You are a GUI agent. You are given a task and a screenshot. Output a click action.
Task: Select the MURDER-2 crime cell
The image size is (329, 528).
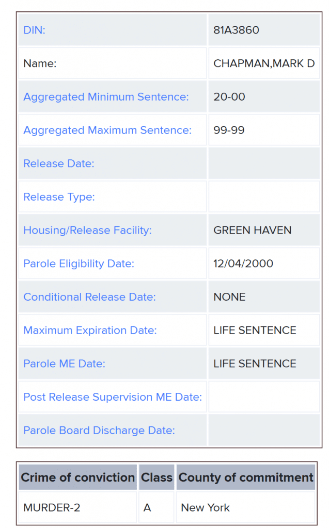[52, 508]
